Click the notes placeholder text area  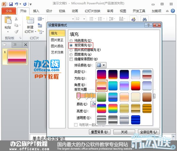49,138
